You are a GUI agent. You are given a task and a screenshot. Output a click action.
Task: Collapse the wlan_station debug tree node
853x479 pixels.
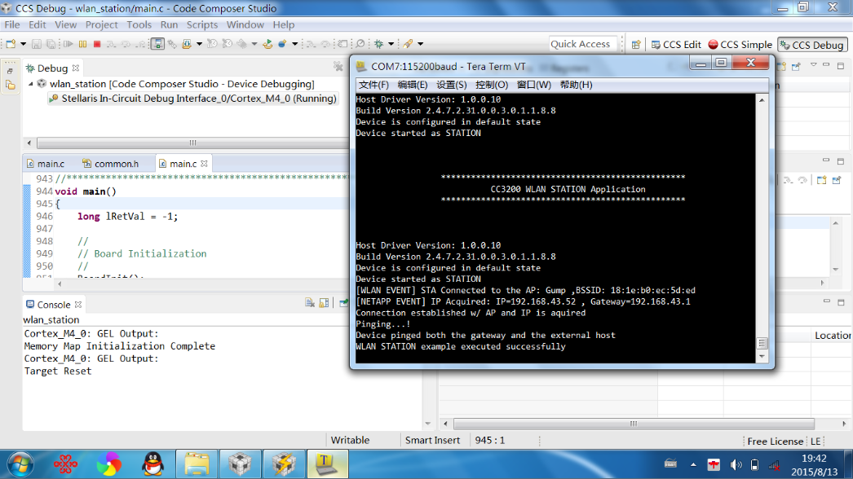point(30,84)
